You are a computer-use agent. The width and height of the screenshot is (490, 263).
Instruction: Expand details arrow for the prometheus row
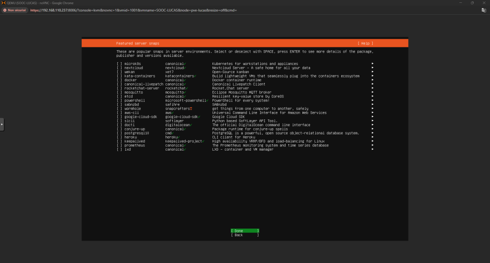(x=372, y=145)
